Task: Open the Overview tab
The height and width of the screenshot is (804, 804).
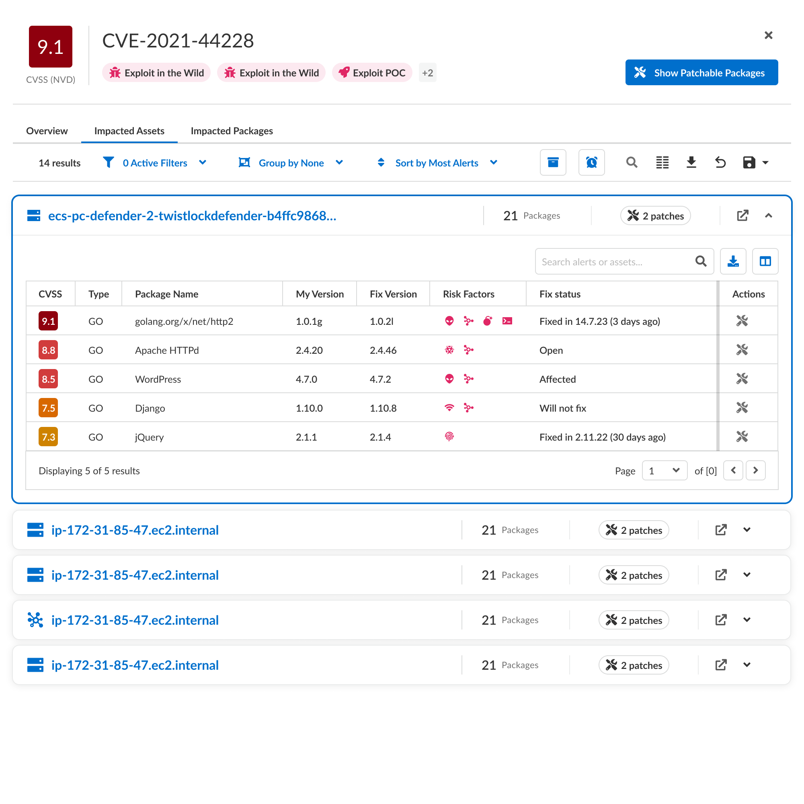Action: click(47, 131)
